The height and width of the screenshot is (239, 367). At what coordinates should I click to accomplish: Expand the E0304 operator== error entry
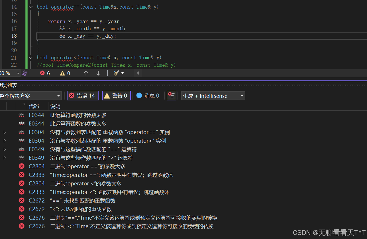(x=5, y=132)
